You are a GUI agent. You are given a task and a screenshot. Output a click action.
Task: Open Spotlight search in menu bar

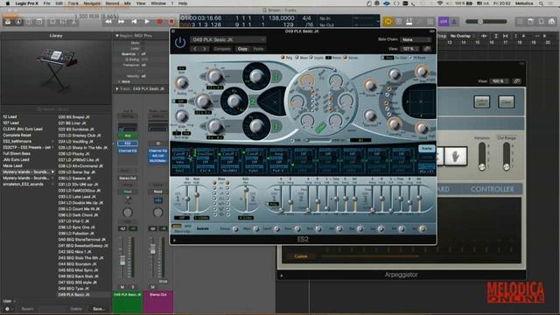pos(541,3)
